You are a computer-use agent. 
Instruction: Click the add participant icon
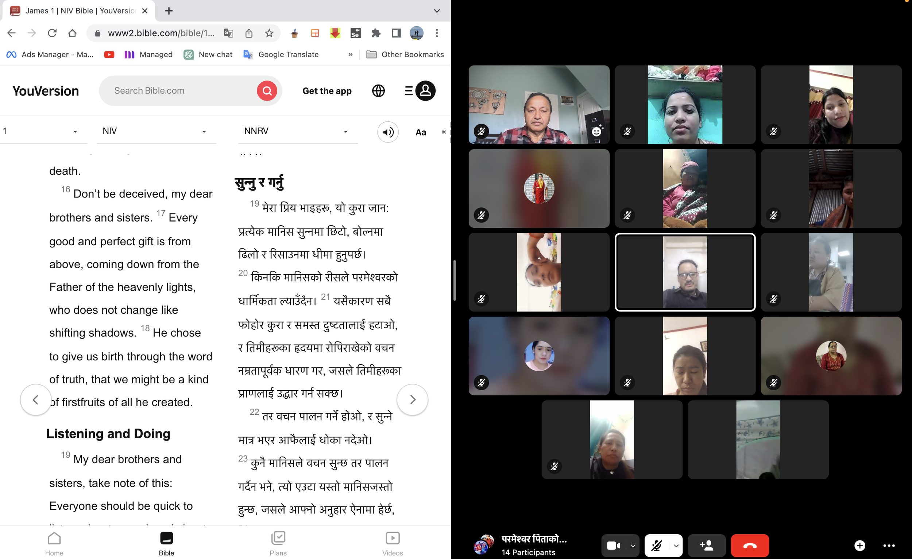point(706,545)
